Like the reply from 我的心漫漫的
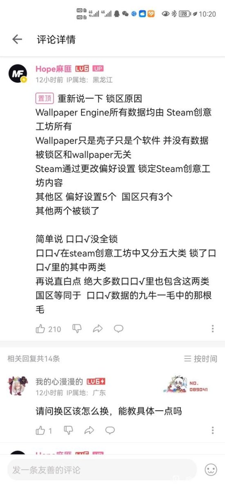The image size is (225, 485). tap(40, 430)
